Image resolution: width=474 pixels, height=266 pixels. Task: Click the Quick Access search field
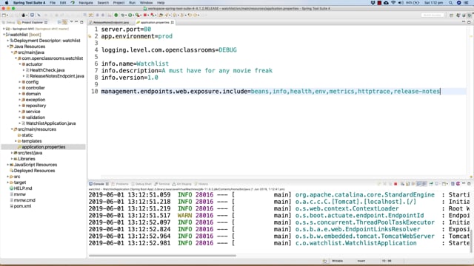433,15
